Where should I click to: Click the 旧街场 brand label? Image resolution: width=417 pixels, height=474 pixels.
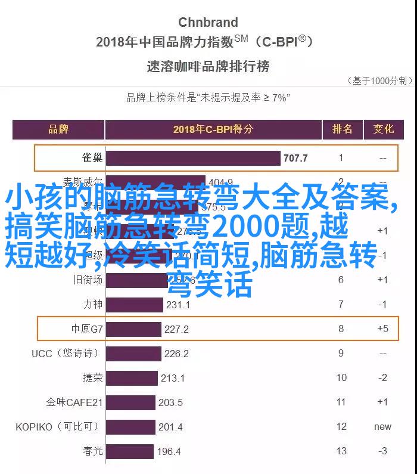[88, 280]
